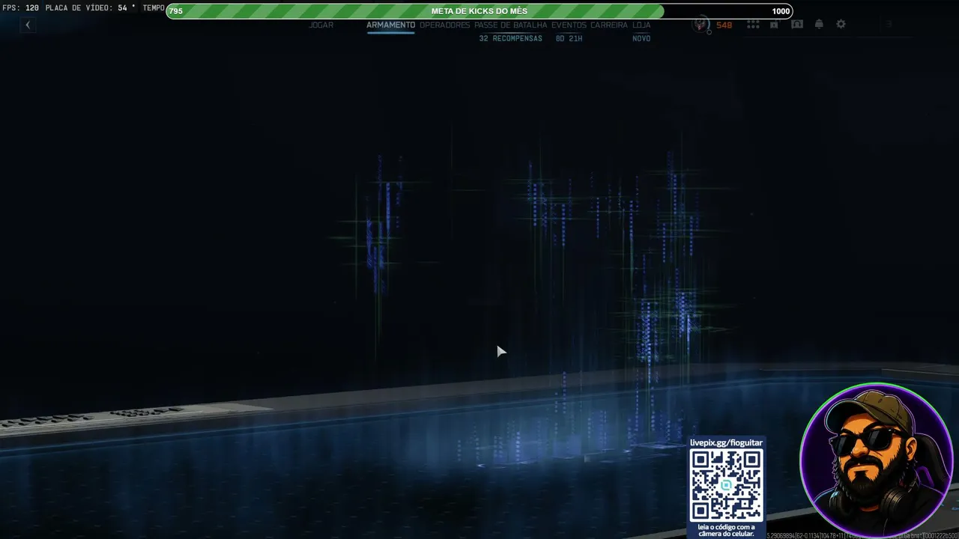Image resolution: width=959 pixels, height=539 pixels.
Task: Click the livepix QR code
Action: point(726,486)
